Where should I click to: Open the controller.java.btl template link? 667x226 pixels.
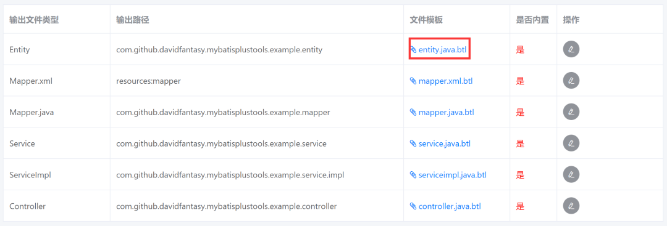pyautogui.click(x=450, y=206)
